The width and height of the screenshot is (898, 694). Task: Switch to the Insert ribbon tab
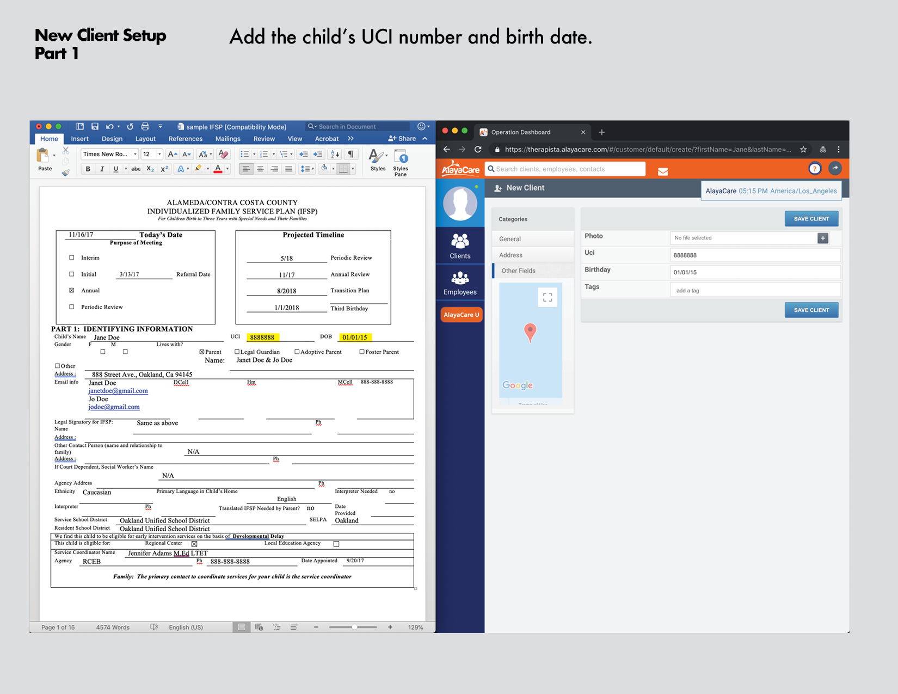click(79, 139)
